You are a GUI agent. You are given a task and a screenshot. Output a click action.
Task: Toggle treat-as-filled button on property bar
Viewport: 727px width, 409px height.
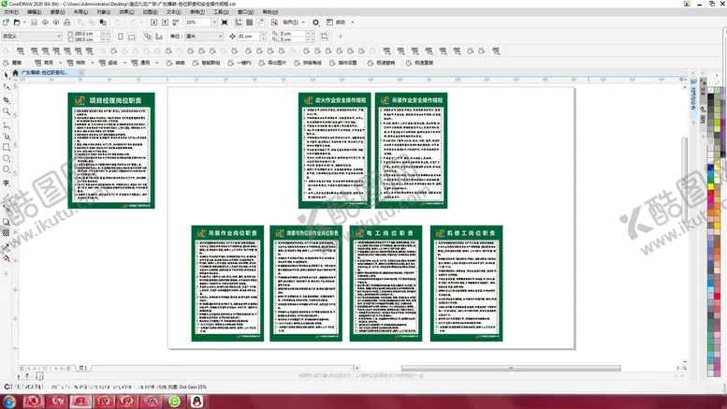pos(325,37)
